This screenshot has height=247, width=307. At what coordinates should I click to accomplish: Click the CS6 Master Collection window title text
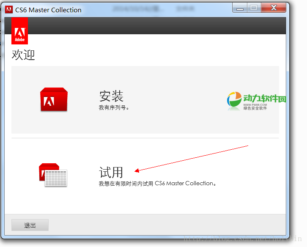pyautogui.click(x=48, y=10)
